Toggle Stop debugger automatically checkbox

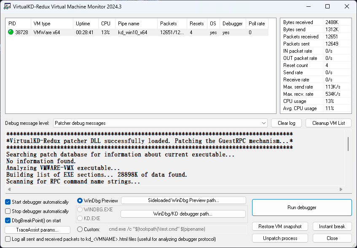[8, 211]
